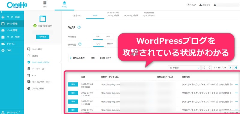Image resolution: width=240 pixels, height=114 pixels.
Task: Select the WING service icon
Action: pos(64,3)
